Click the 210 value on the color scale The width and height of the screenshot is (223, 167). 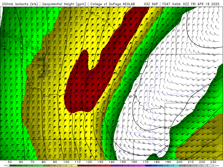(x=191, y=162)
